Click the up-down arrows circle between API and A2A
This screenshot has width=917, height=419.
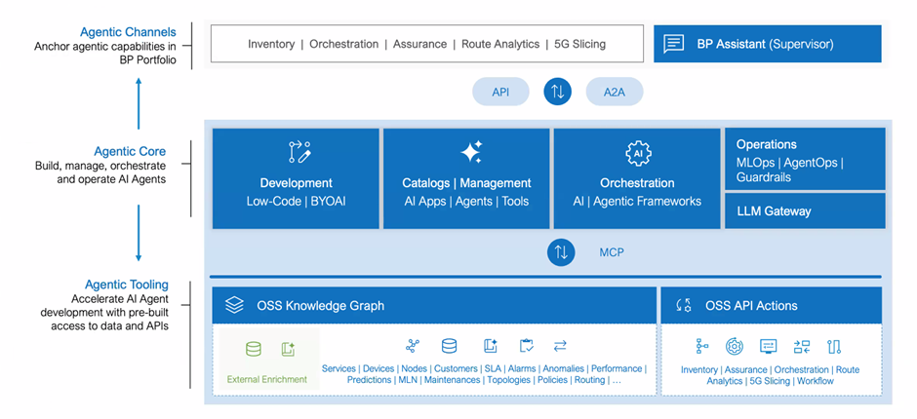pos(557,93)
